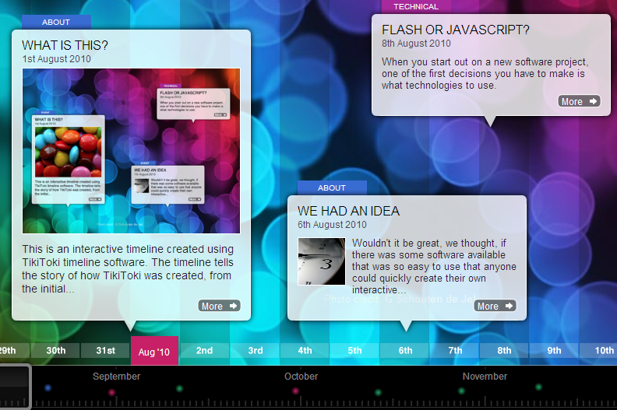Click the 'When you start out' paragraph
The image size is (617, 410).
[x=485, y=73]
